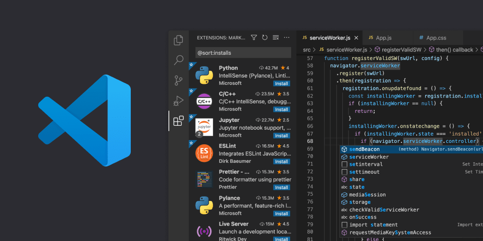Click the Live Server extension logo
This screenshot has height=241, width=483.
(x=204, y=231)
